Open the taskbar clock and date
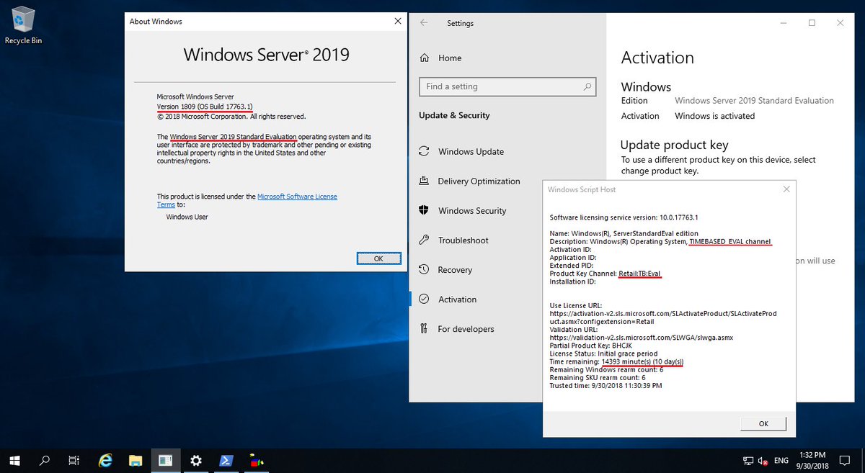This screenshot has height=473, width=865. [x=814, y=460]
